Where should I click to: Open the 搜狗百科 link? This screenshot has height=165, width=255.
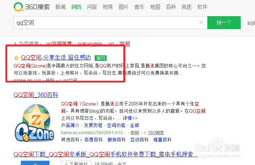(117, 140)
